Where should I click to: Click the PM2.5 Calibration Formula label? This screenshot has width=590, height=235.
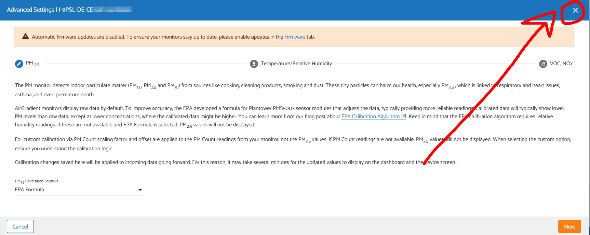tap(37, 181)
